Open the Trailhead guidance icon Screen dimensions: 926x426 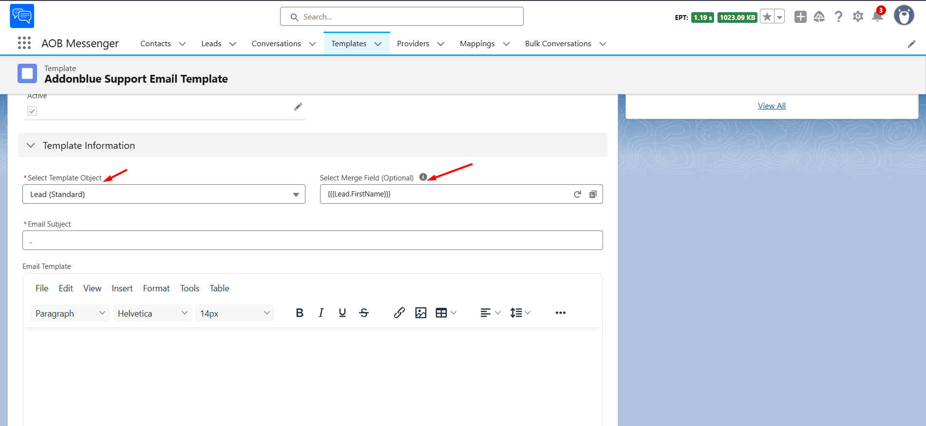pos(819,17)
